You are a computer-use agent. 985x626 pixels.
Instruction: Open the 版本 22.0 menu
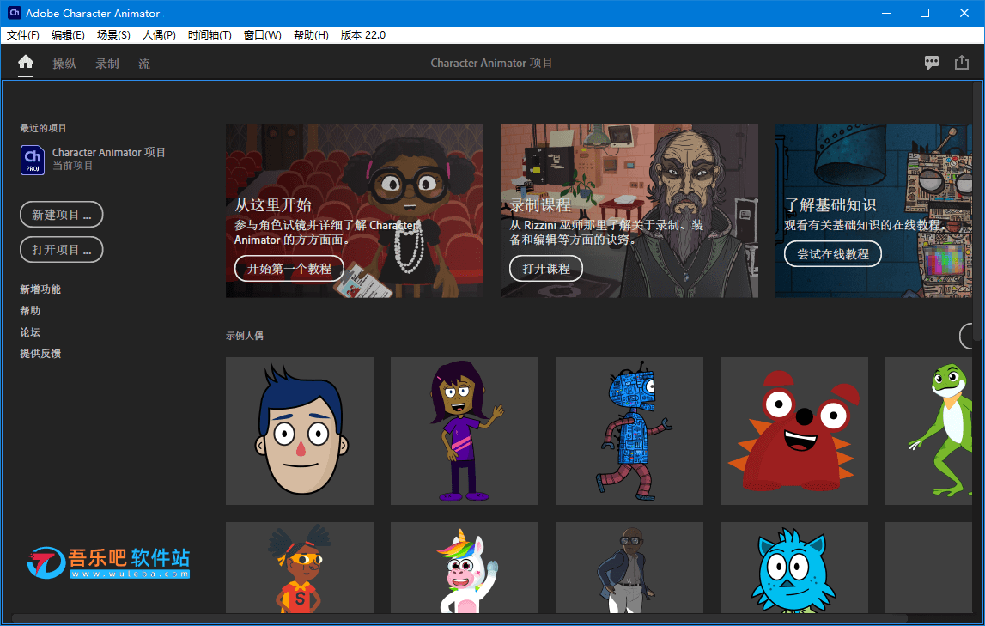[363, 35]
